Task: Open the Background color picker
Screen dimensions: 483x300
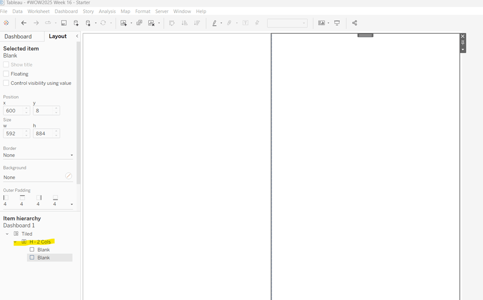Action: [68, 177]
